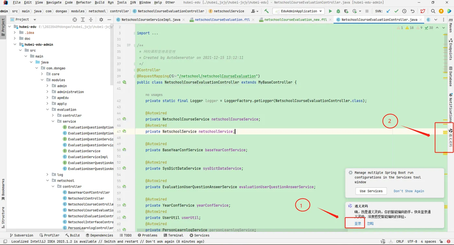Expand the .idea folder
Screen dimensions: 454x245
[15, 32]
